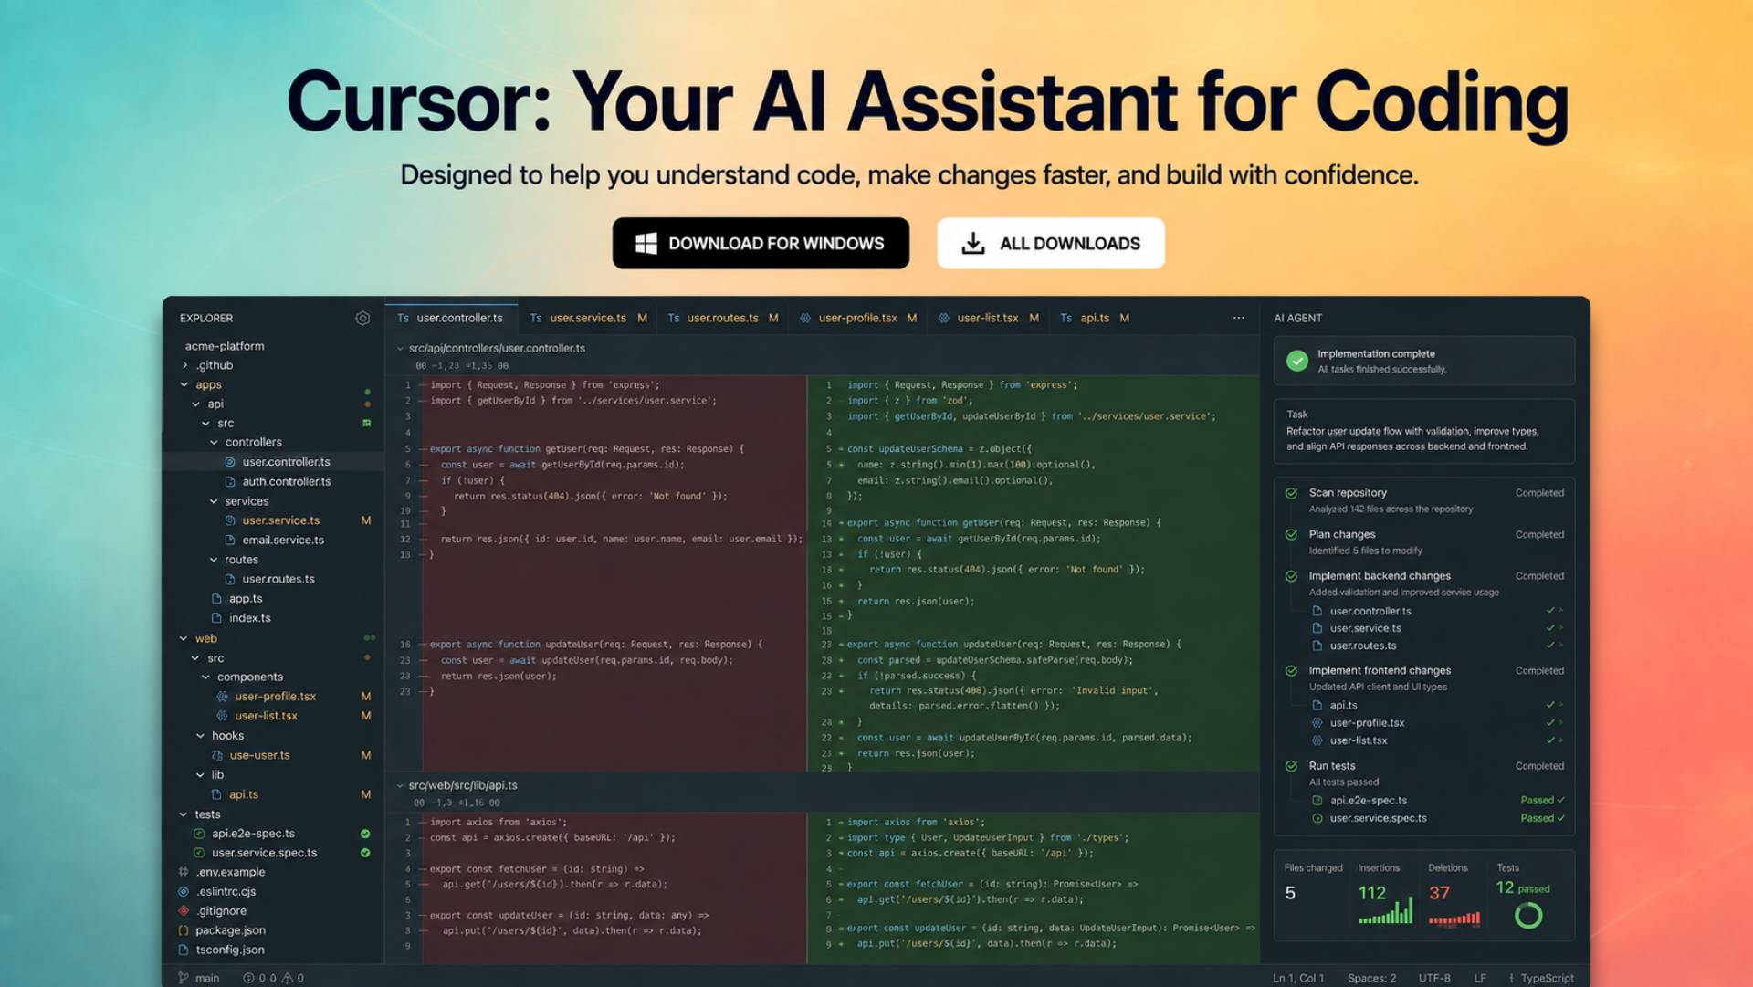1753x987 pixels.
Task: Click the warnings triangle icon in status bar
Action: pos(288,978)
